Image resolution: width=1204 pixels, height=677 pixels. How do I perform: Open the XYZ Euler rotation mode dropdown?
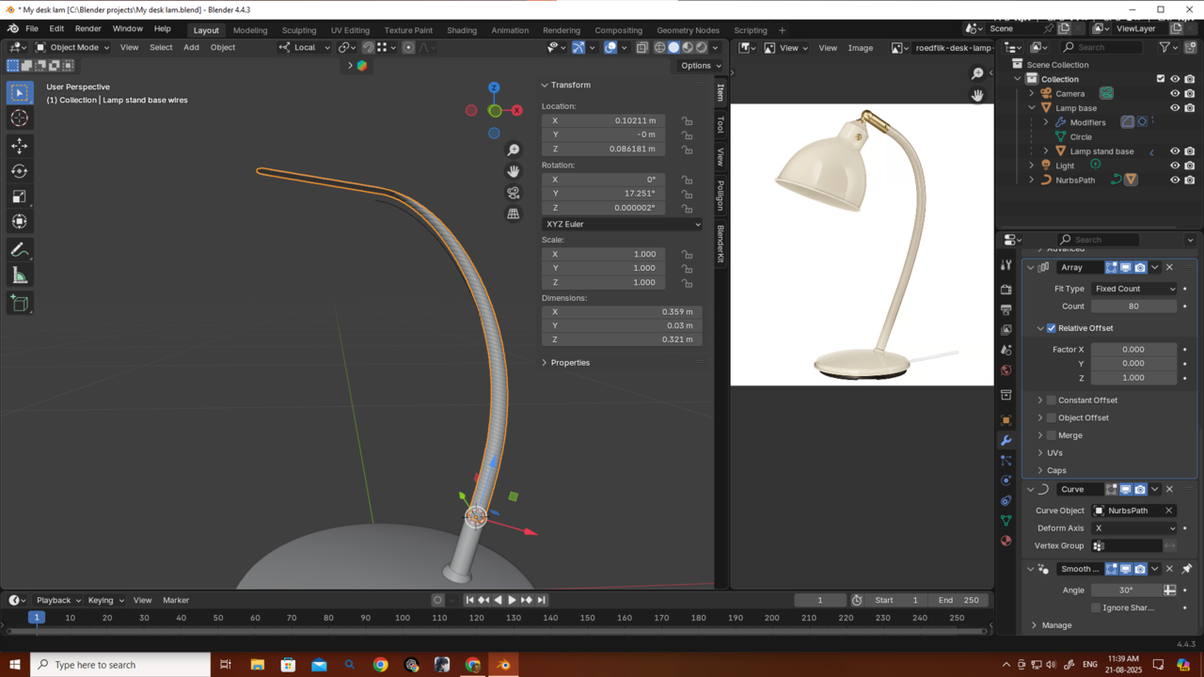622,224
